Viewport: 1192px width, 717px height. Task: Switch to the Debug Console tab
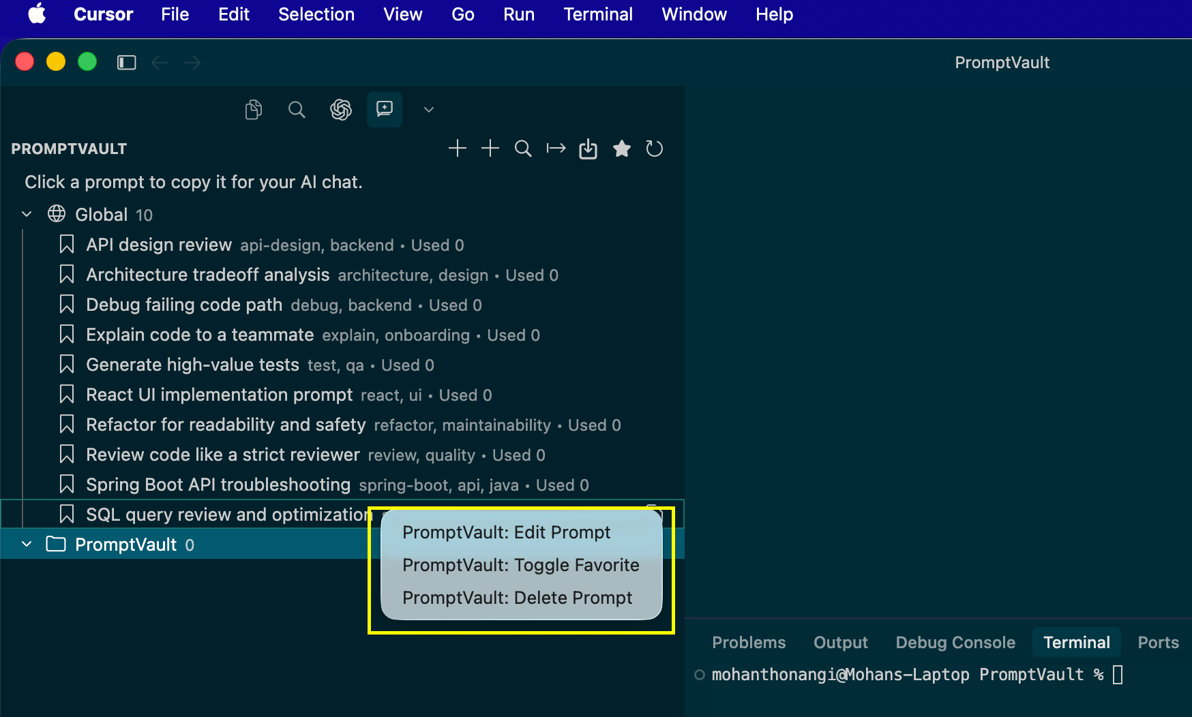tap(955, 642)
